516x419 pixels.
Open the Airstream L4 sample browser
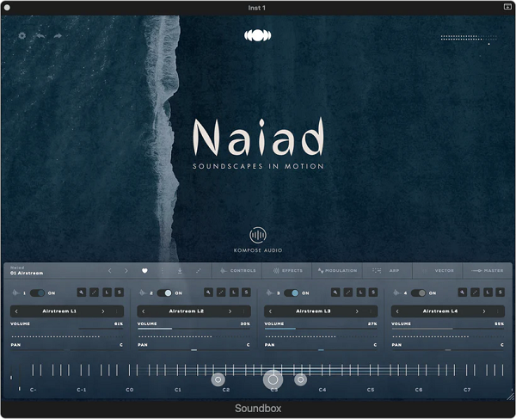click(440, 311)
